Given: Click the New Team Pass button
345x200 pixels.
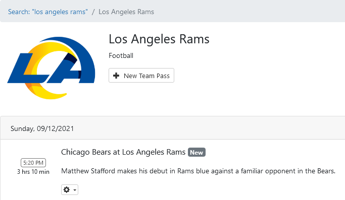Looking at the screenshot, I should [x=141, y=76].
